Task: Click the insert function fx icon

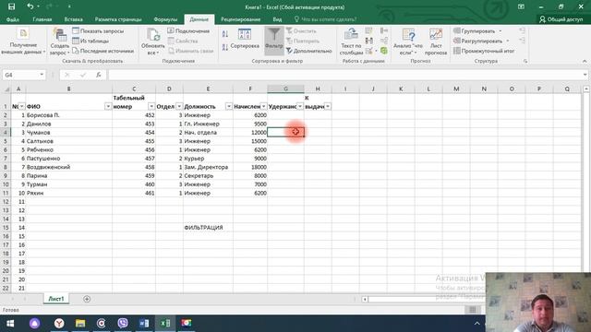Action: [x=99, y=75]
